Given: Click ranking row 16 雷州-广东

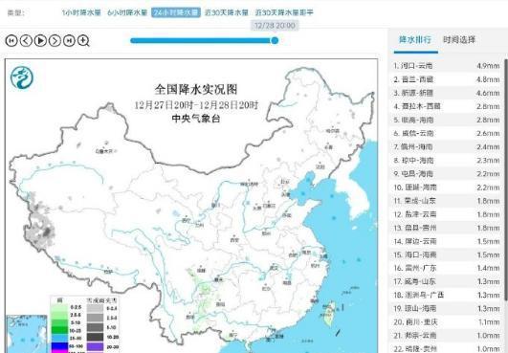Looking at the screenshot, I should point(447,268).
